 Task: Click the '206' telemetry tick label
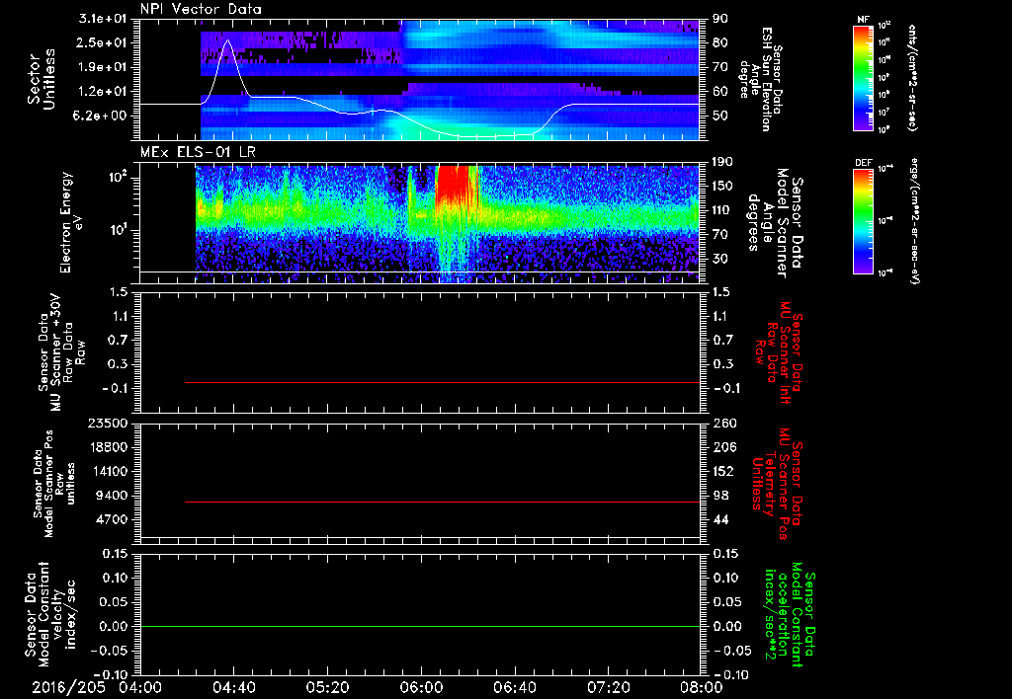coord(722,447)
